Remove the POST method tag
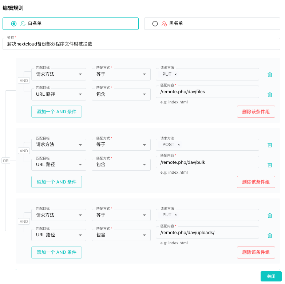The height and width of the screenshot is (284, 285). [179, 145]
